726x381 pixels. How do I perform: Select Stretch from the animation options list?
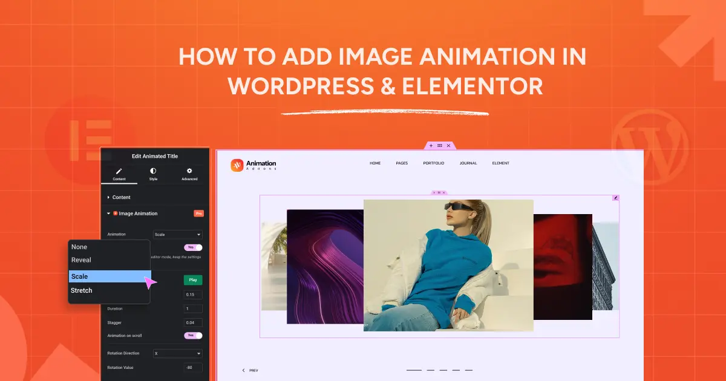point(81,290)
